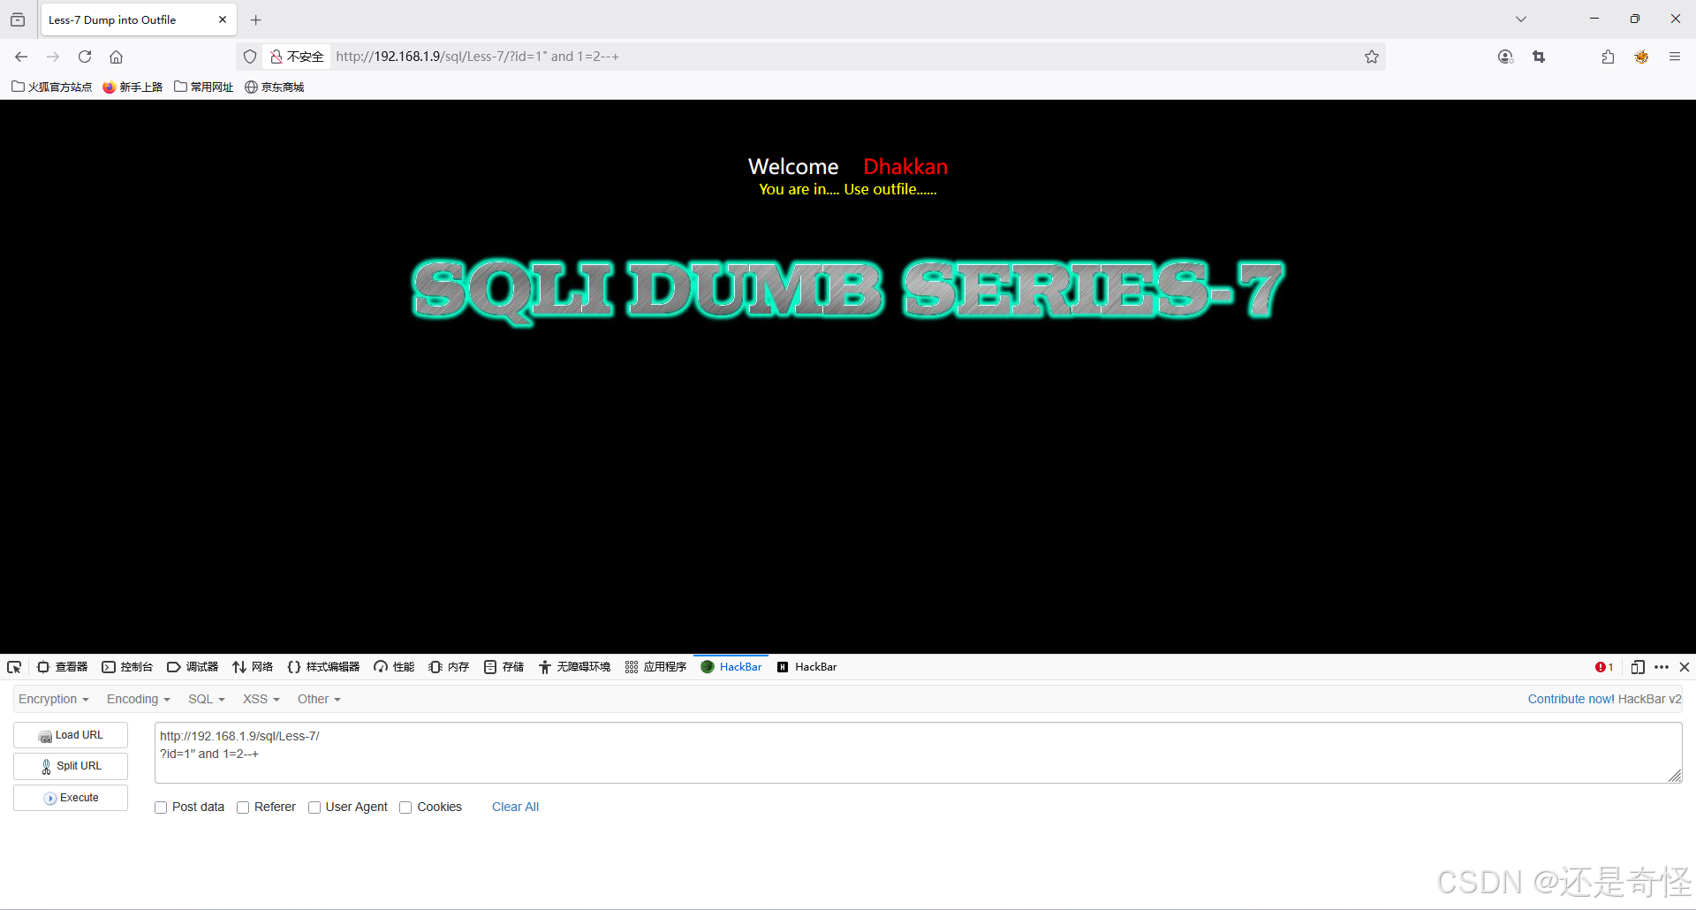Open the extensions puzzle icon
Viewport: 1696px width, 910px height.
tap(1608, 57)
